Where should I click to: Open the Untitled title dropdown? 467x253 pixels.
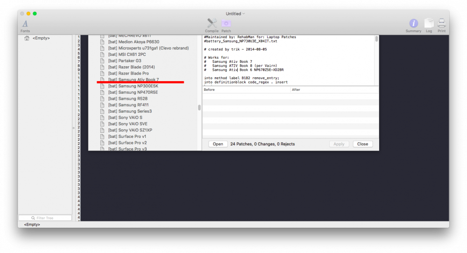(235, 14)
